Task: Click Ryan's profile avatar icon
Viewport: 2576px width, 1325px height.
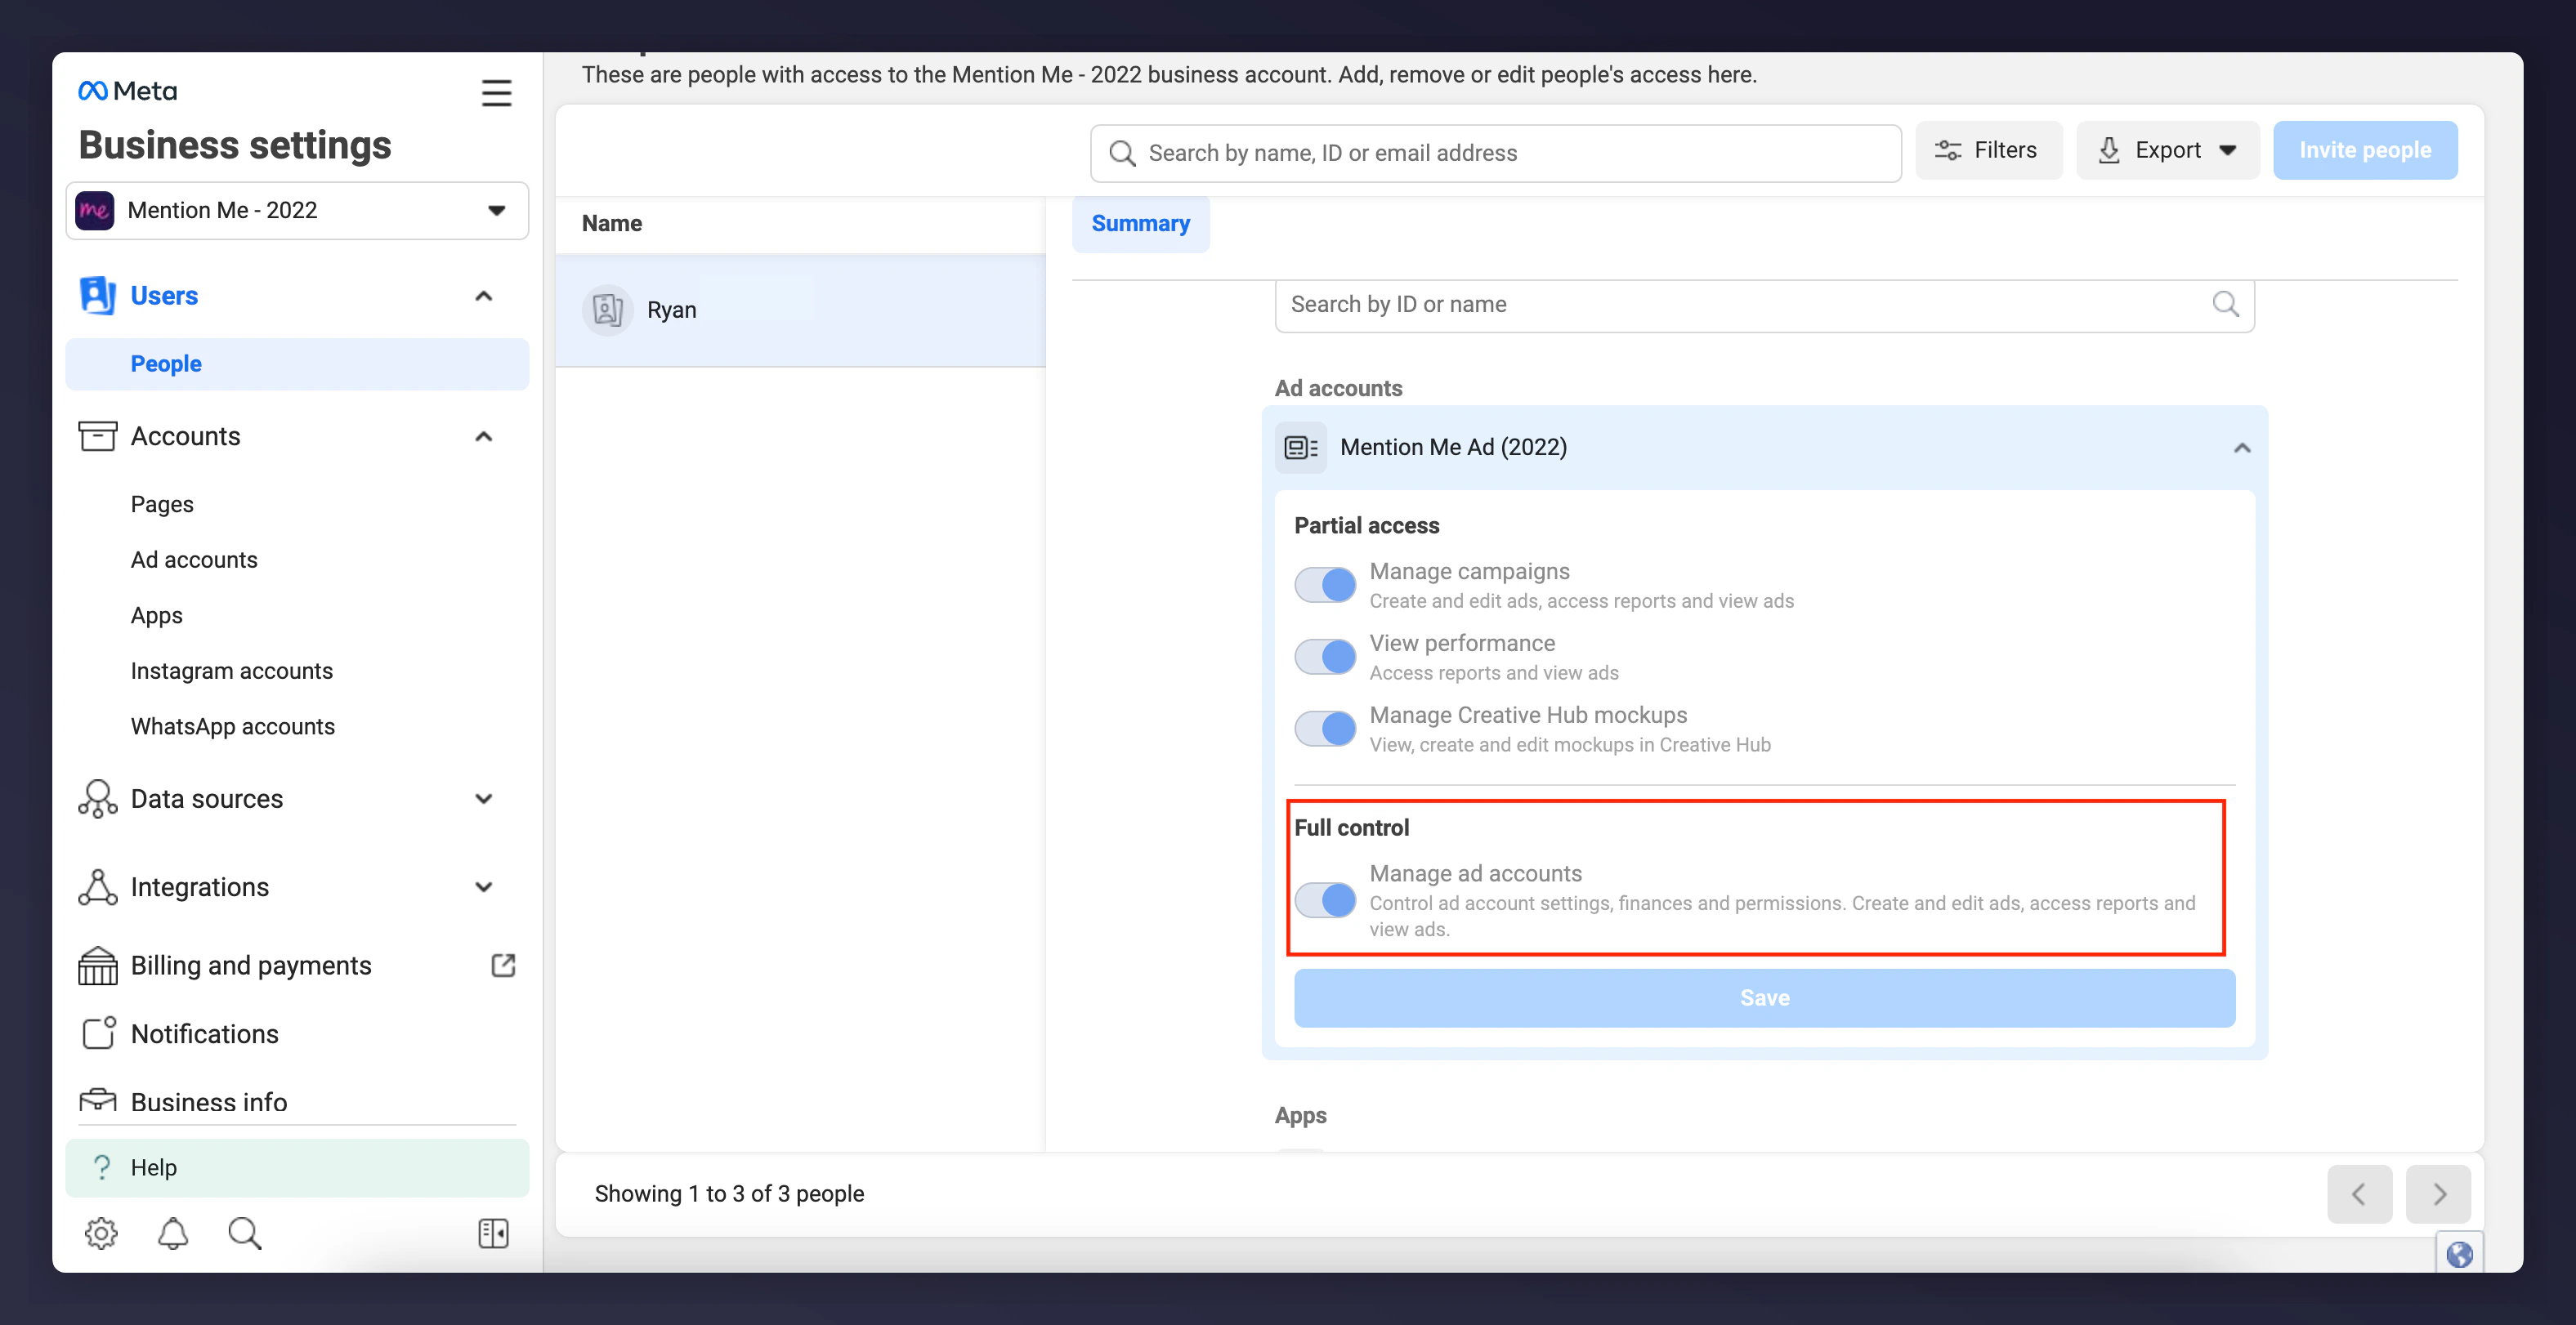Action: tap(607, 310)
